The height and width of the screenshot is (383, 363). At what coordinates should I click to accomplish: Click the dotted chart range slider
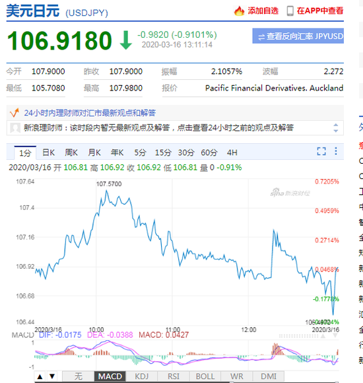coord(299,336)
